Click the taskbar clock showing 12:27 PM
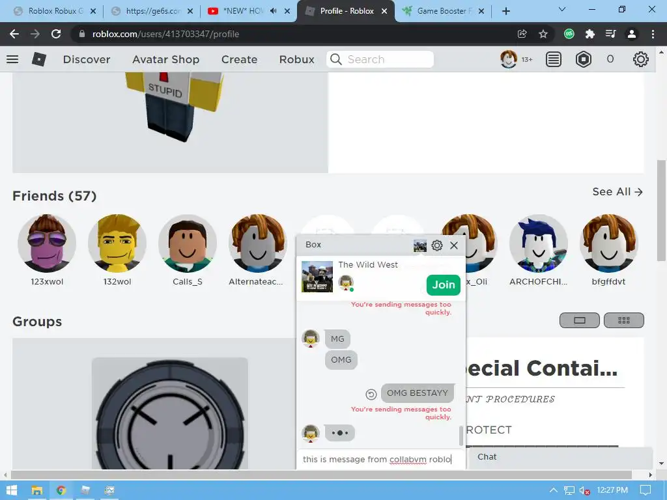The width and height of the screenshot is (667, 500). tap(612, 490)
